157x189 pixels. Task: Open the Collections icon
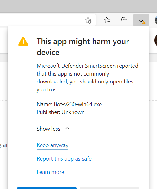click(x=124, y=20)
